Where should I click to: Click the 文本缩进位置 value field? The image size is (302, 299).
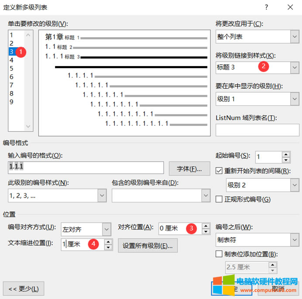pos(82,244)
